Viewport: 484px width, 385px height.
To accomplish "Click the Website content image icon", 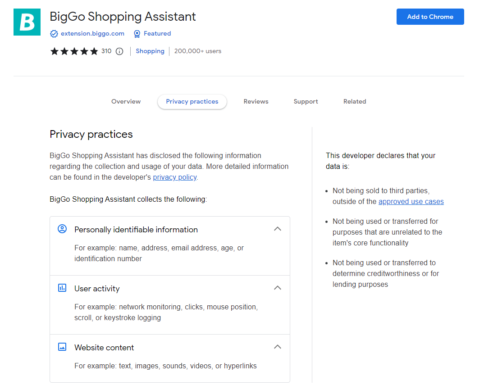I will [x=62, y=347].
